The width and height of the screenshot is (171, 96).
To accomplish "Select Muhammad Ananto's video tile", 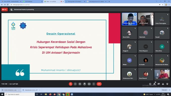I will [129, 19].
